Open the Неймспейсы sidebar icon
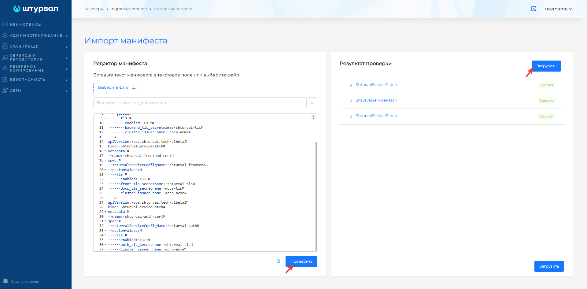 (x=5, y=24)
